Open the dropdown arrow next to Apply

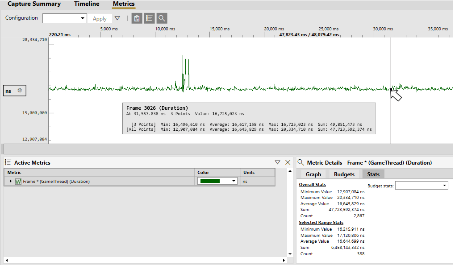pos(117,18)
